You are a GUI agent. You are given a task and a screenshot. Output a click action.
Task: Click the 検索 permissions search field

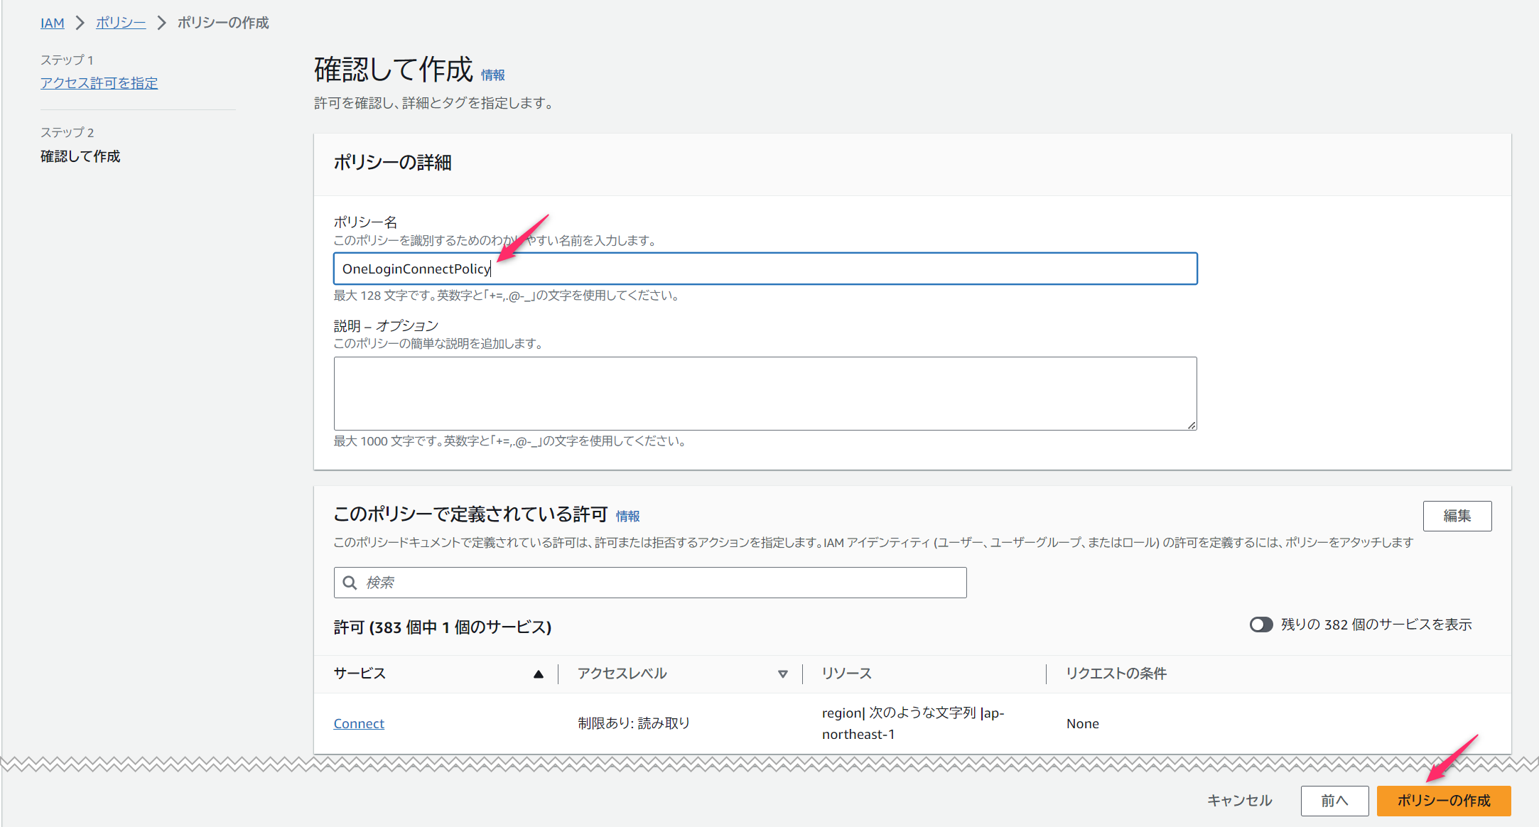[x=650, y=583]
